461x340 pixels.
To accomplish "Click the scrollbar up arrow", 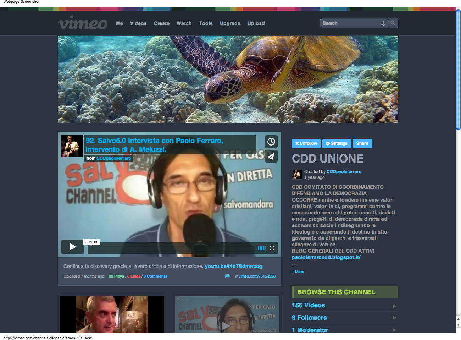I will [x=458, y=319].
